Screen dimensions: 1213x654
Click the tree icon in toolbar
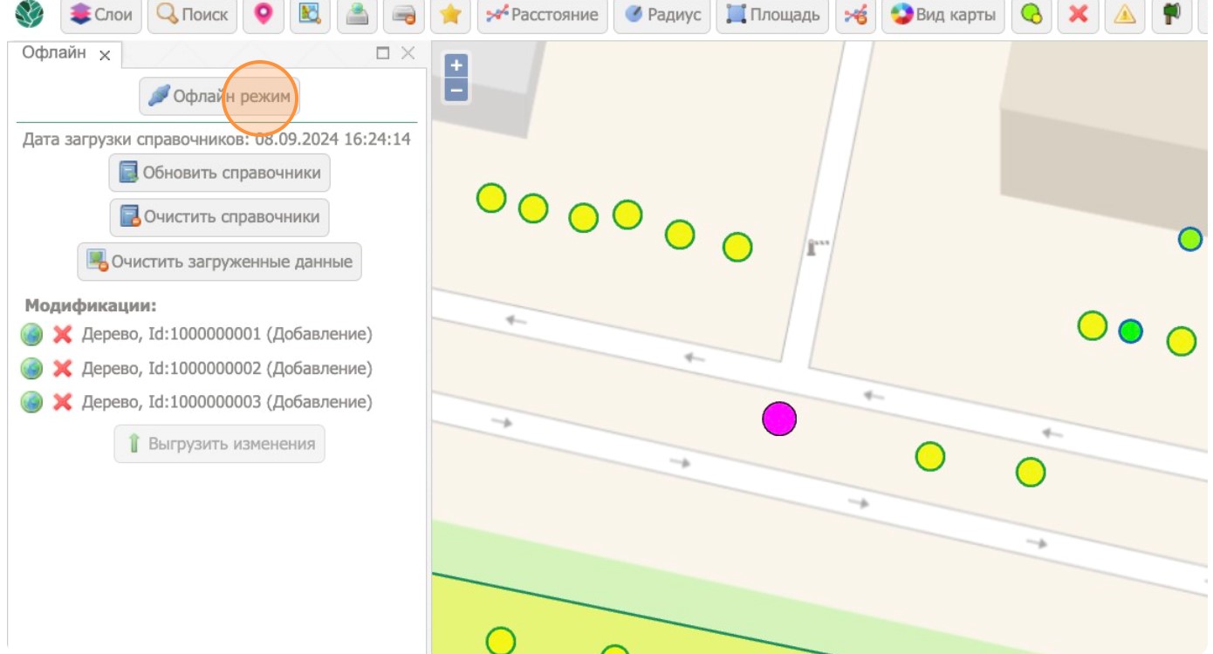pos(1172,14)
